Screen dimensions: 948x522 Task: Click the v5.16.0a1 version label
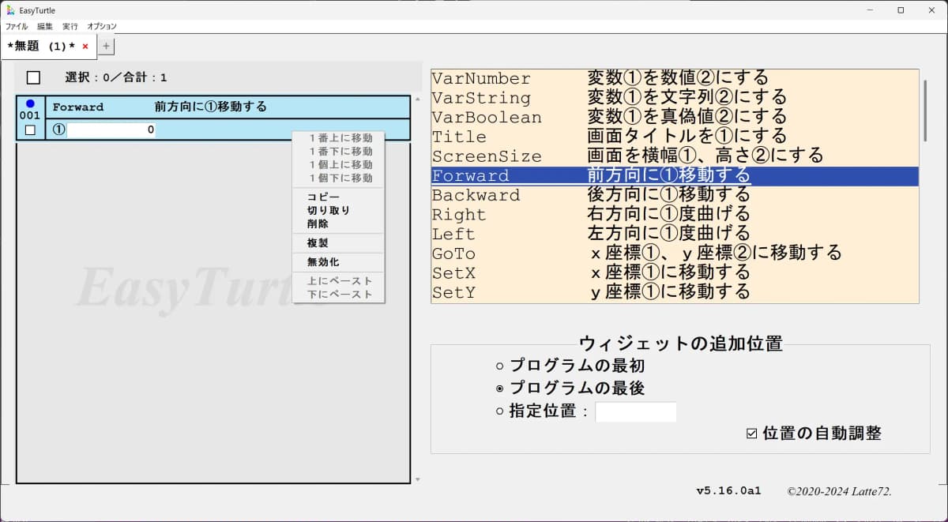tap(728, 490)
